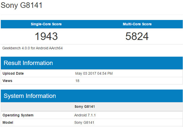Select the Single-Core Score header
The image size is (183, 127).
coord(46,24)
